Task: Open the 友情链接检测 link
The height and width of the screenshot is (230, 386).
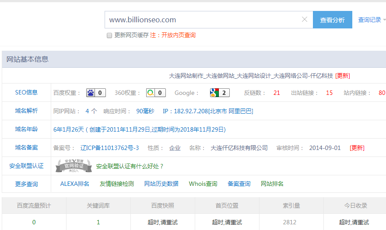Action: 117,184
